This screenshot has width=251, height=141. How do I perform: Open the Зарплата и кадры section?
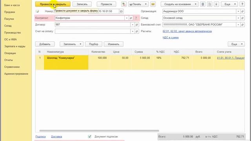(15, 46)
